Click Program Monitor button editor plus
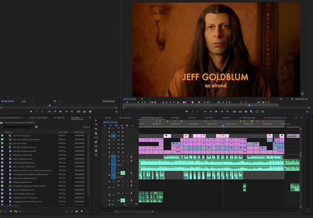 point(307,112)
